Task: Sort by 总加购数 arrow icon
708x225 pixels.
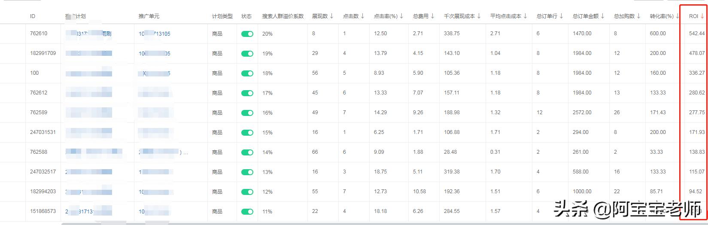Action: tap(638, 16)
